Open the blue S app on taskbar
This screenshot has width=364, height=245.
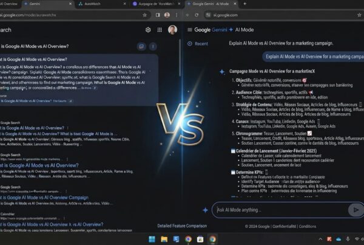(176, 239)
